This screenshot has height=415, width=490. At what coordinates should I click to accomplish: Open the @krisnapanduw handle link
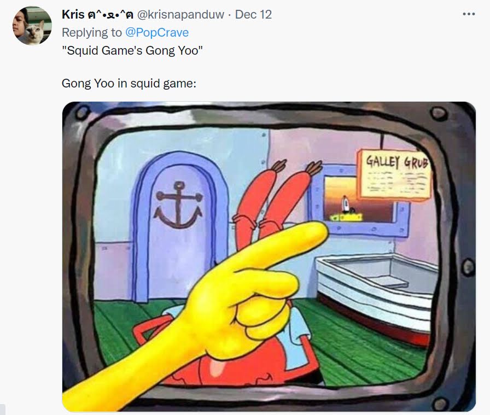click(x=180, y=15)
